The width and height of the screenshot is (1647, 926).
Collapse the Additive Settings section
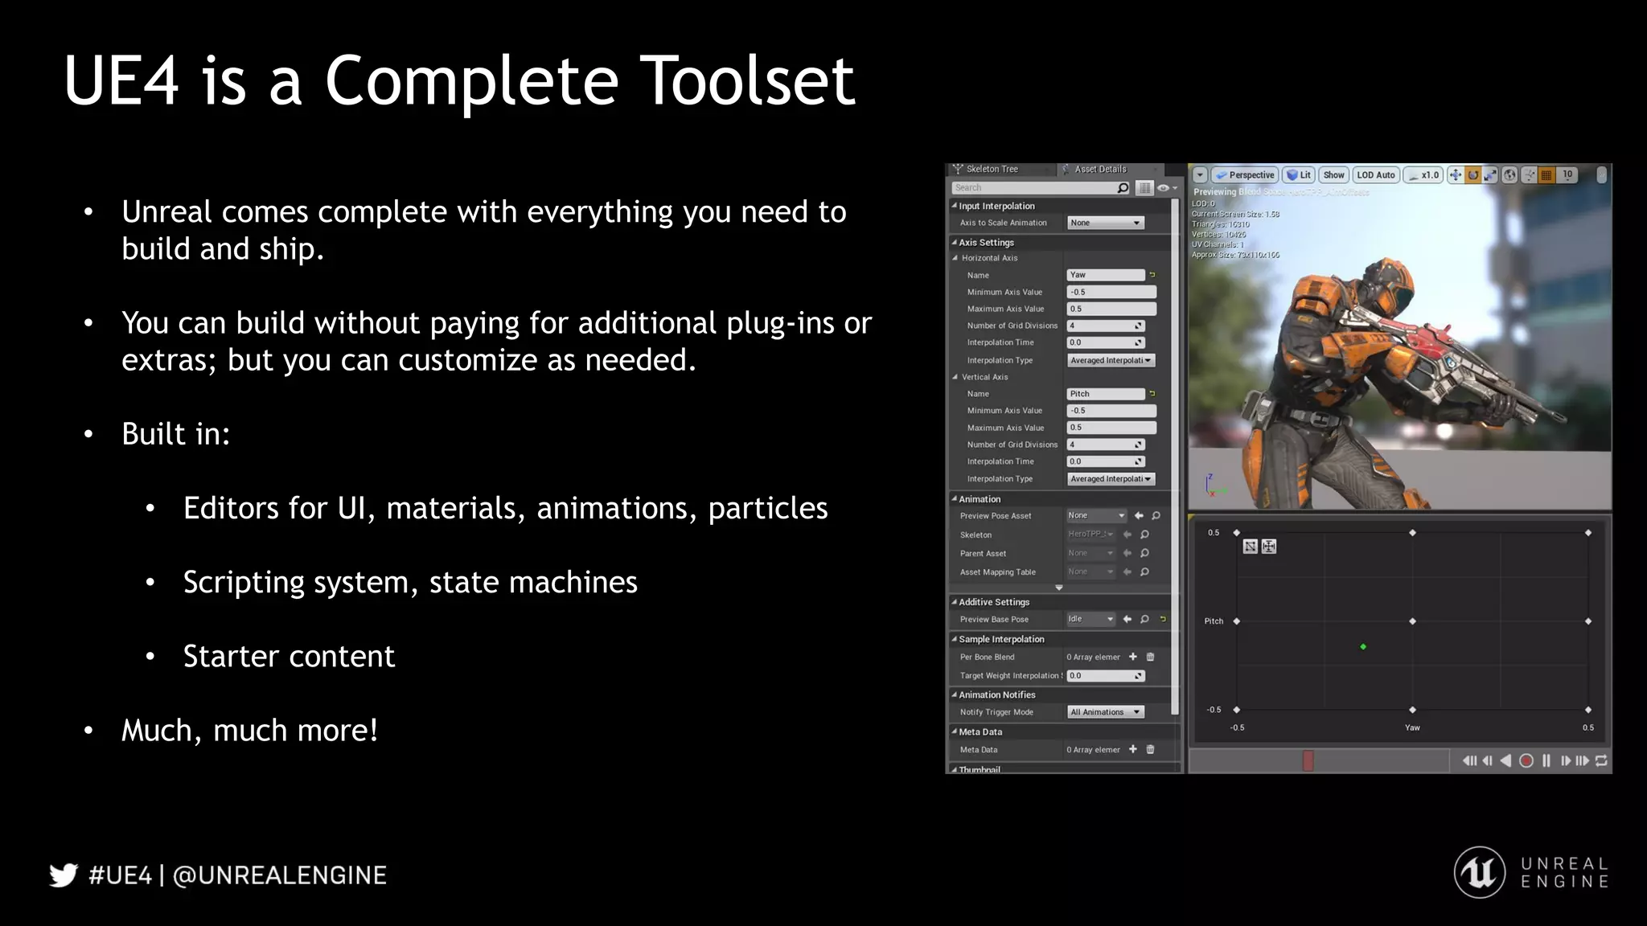955,602
